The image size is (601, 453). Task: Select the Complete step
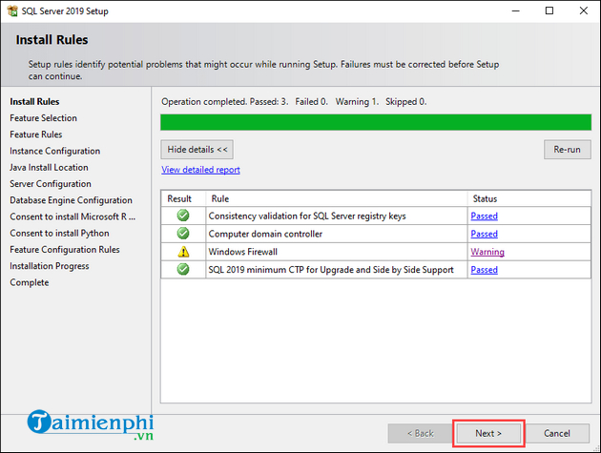pyautogui.click(x=30, y=282)
